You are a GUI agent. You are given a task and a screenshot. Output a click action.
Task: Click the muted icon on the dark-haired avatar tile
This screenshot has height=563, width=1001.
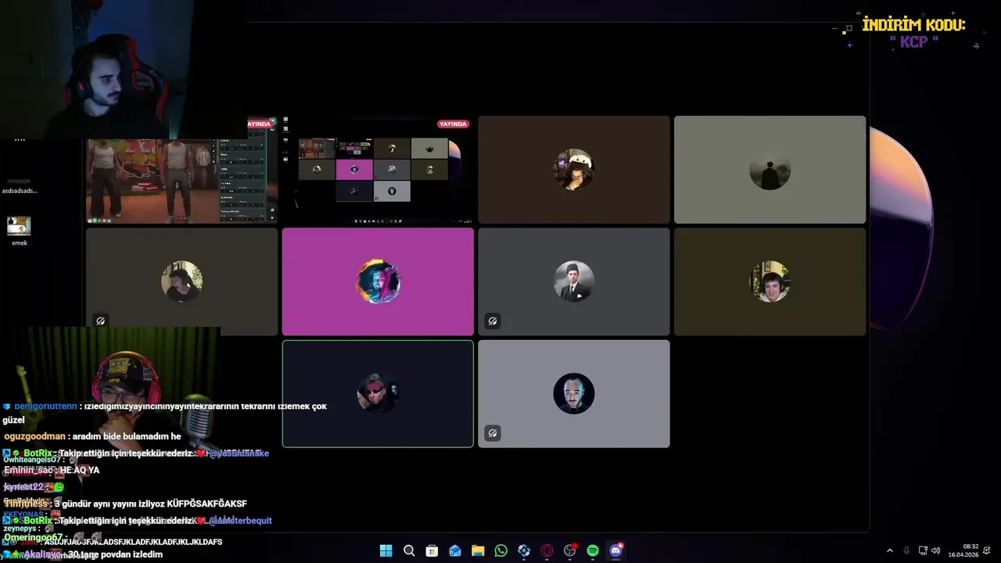100,321
